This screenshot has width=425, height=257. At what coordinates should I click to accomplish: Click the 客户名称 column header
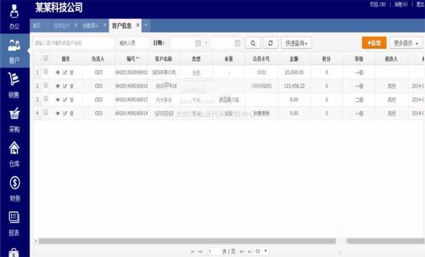coord(163,58)
